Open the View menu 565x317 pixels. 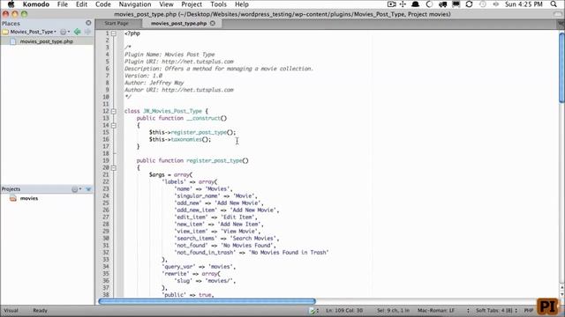click(x=166, y=4)
